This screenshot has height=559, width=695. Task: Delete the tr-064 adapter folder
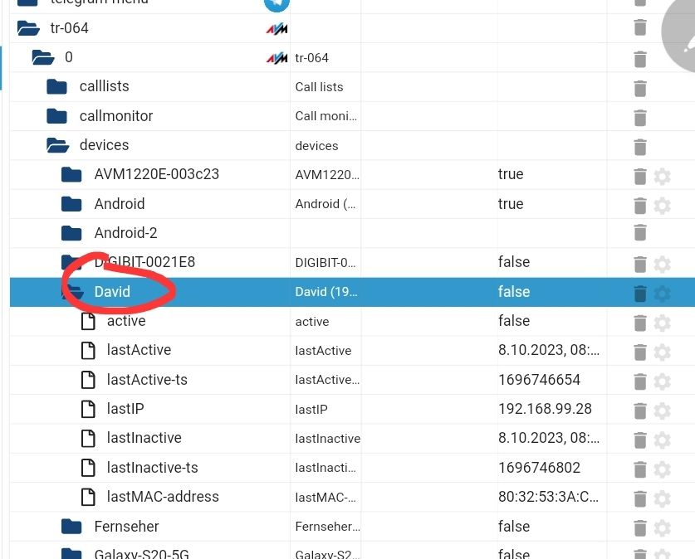[x=640, y=27]
